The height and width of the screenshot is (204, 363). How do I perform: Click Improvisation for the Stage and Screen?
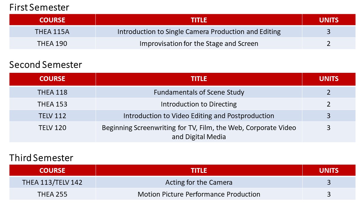199,44
